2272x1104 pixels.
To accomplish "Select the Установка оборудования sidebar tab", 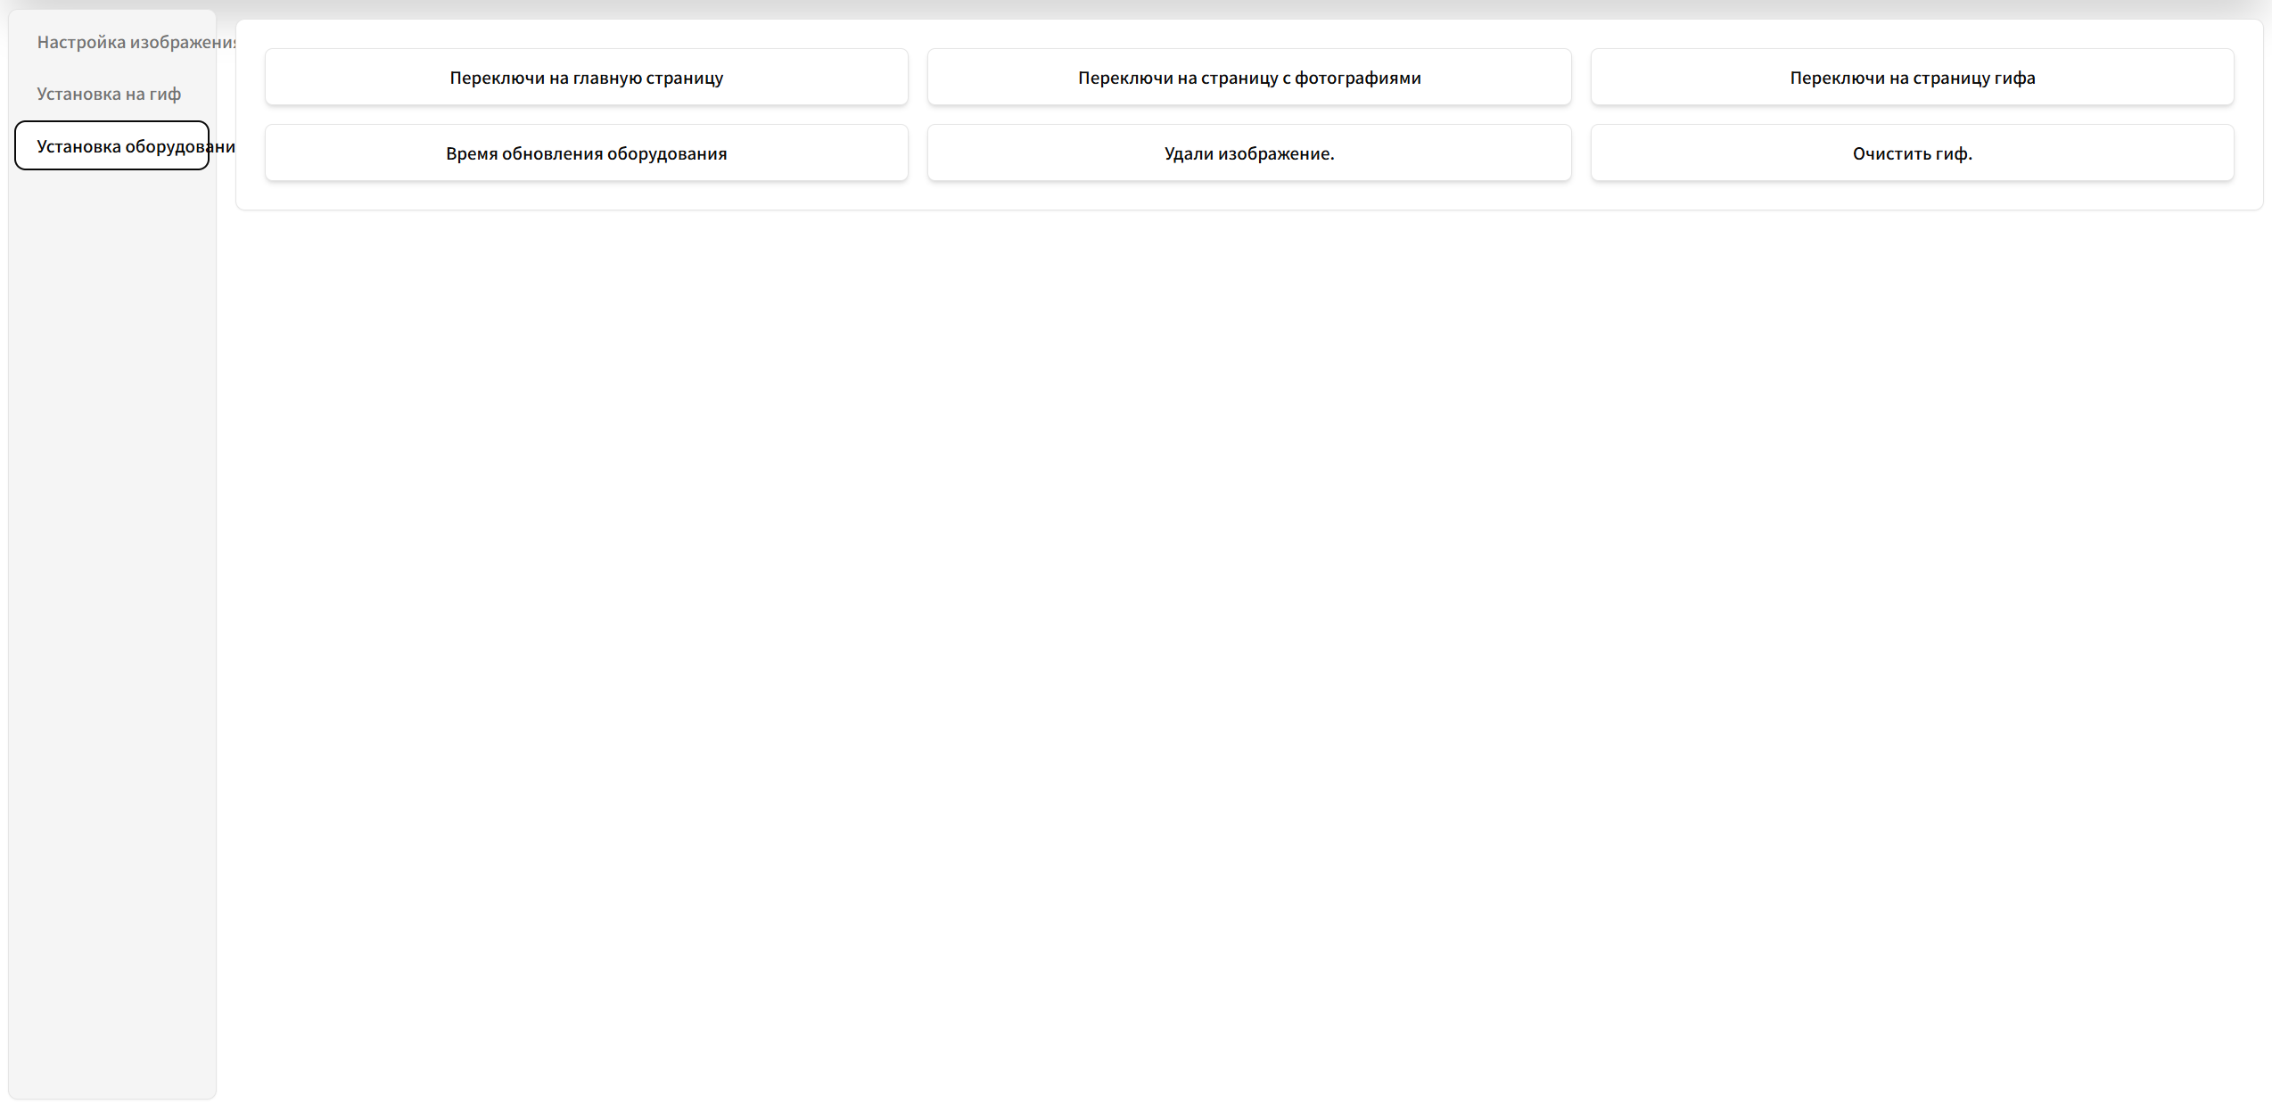I will (x=112, y=146).
